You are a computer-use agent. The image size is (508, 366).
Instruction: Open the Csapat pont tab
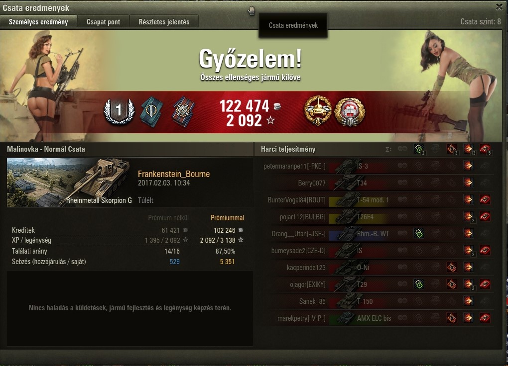point(104,22)
